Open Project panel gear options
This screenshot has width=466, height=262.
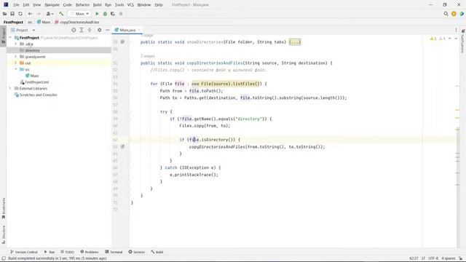click(x=99, y=30)
